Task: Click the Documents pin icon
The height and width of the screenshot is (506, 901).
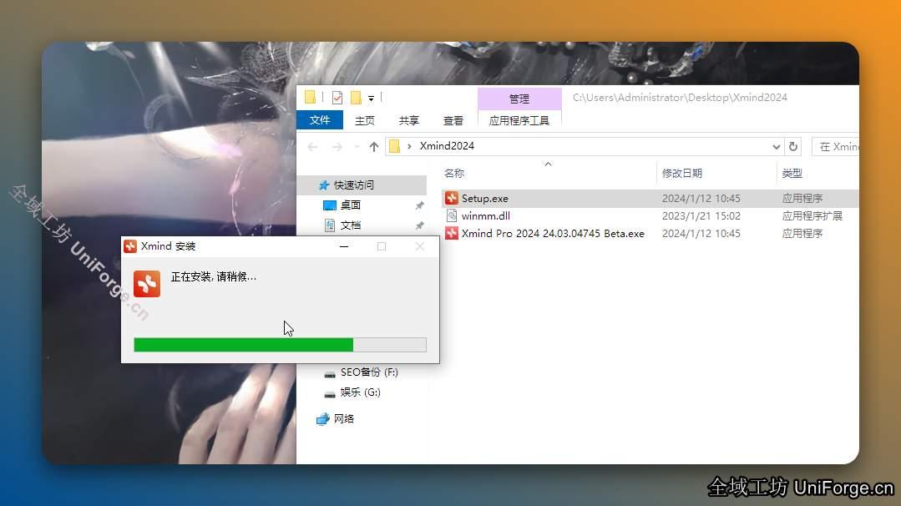Action: click(x=419, y=225)
